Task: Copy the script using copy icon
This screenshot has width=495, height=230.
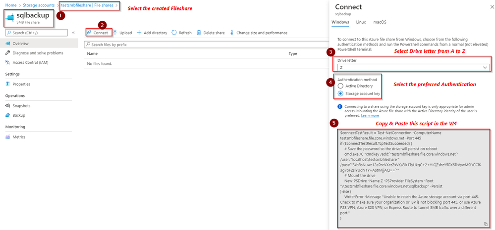Action: tap(486, 224)
